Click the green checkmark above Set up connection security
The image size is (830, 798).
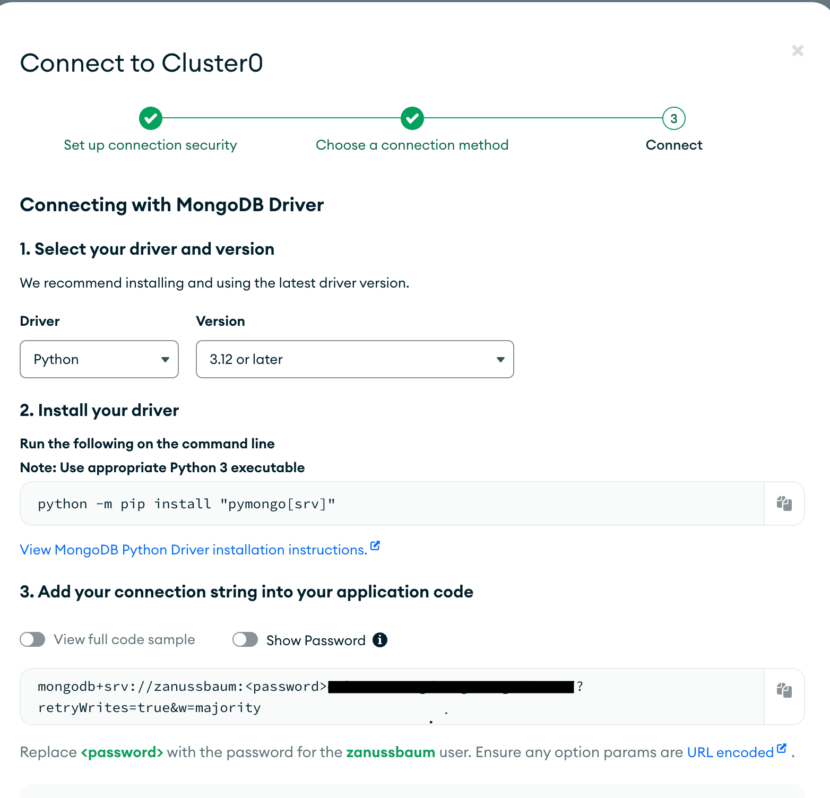(x=150, y=118)
